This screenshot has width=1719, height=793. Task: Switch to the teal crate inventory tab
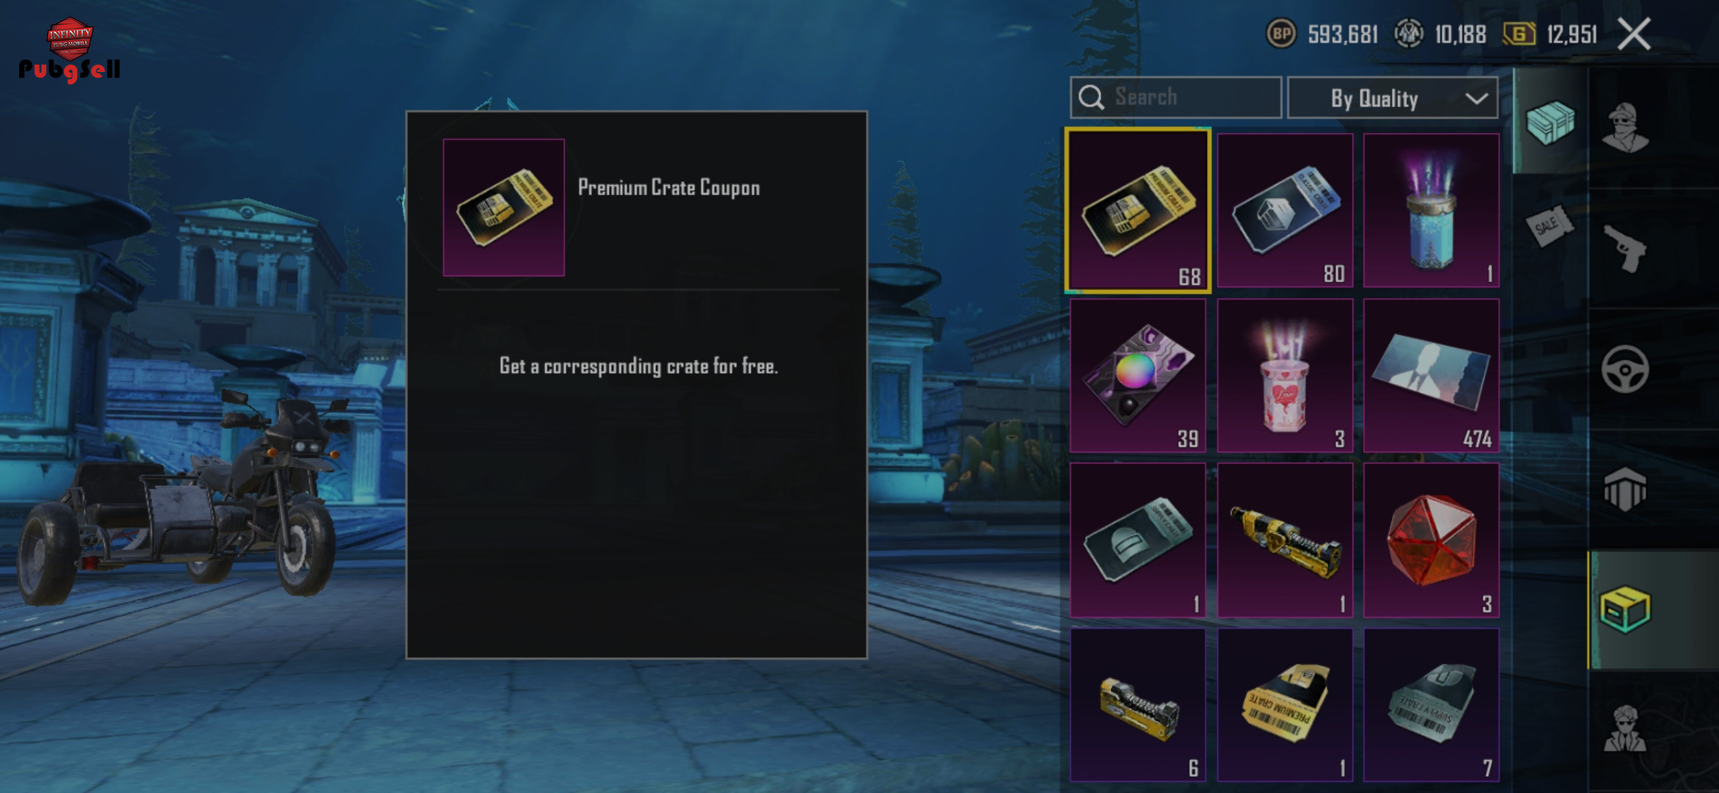(x=1550, y=122)
